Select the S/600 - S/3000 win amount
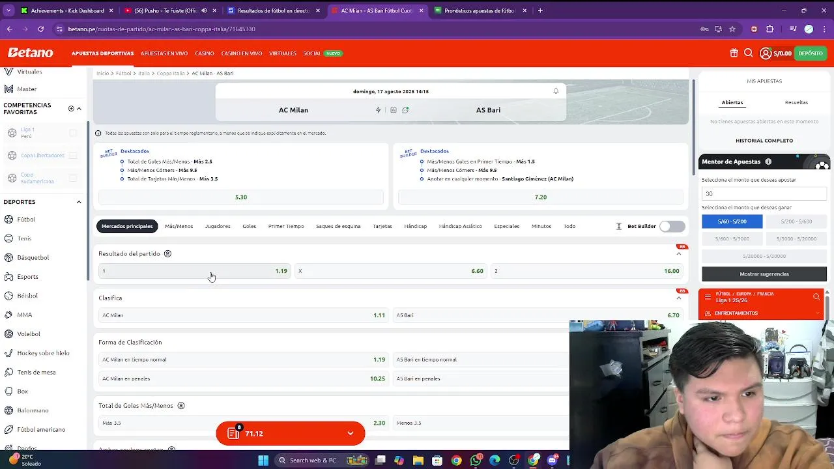 pos(732,239)
